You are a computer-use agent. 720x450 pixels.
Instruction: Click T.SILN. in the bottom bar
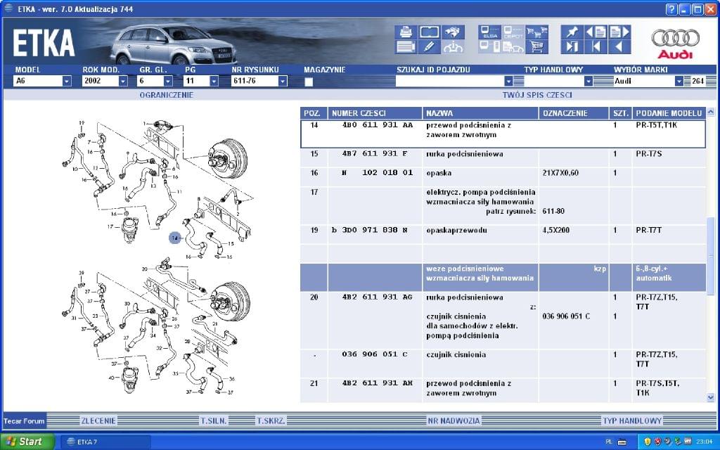point(214,420)
